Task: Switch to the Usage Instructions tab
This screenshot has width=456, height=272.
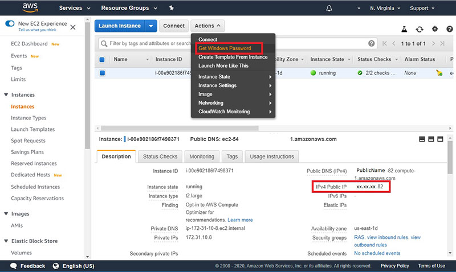Action: (x=272, y=156)
